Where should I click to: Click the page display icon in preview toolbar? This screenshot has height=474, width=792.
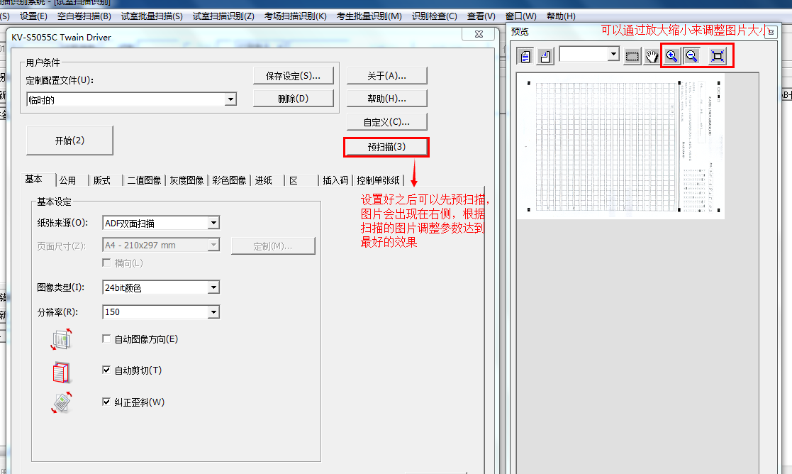pos(523,55)
